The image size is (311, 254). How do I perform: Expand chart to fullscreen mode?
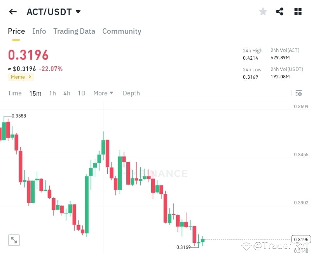pos(14,240)
